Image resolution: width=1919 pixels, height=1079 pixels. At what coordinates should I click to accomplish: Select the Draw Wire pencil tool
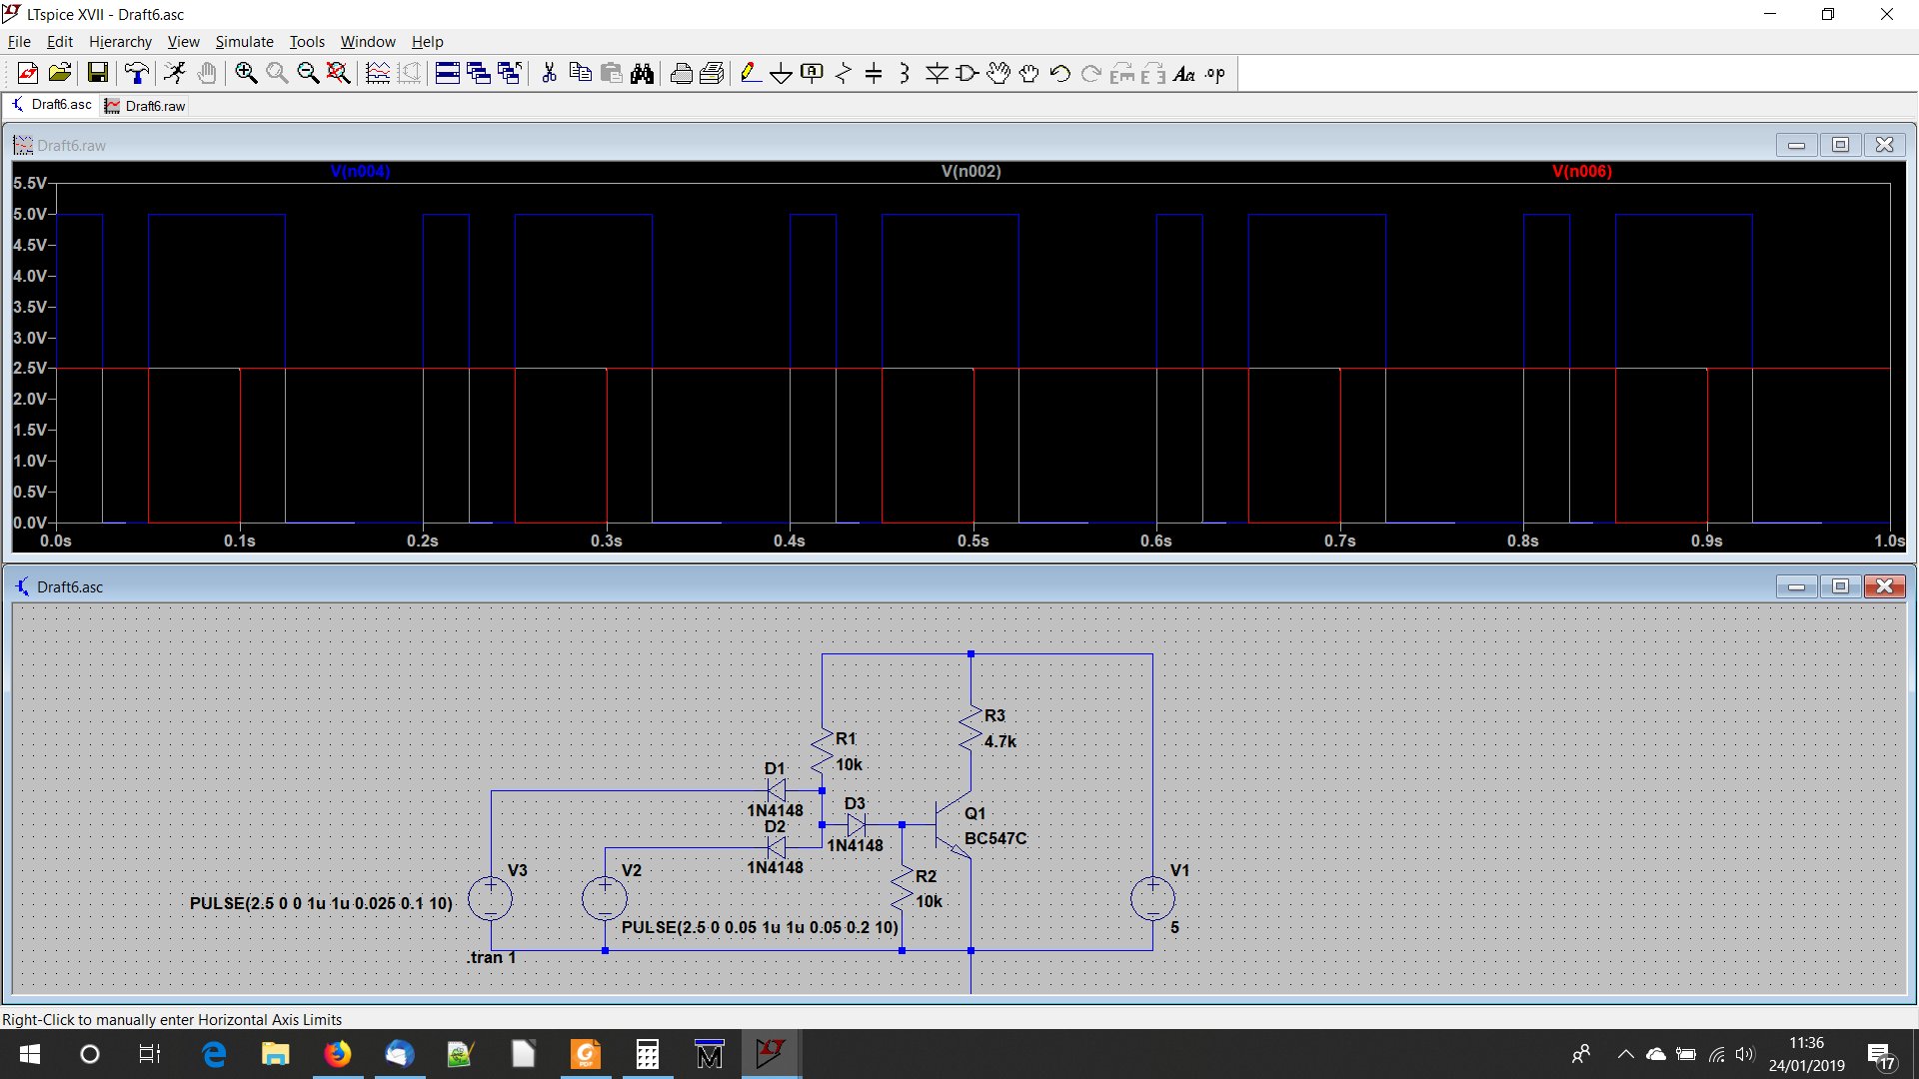point(750,73)
